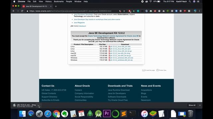Download jdk-12.0.2 osx-x64 tar.gz file
The image size is (213, 119).
pyautogui.click(x=120, y=56)
